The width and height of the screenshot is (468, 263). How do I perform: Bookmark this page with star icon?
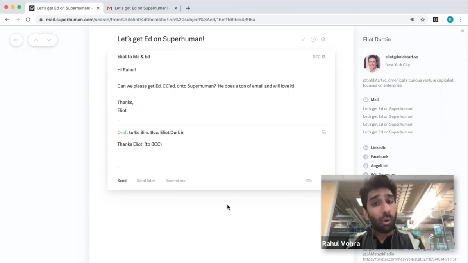[x=423, y=20]
